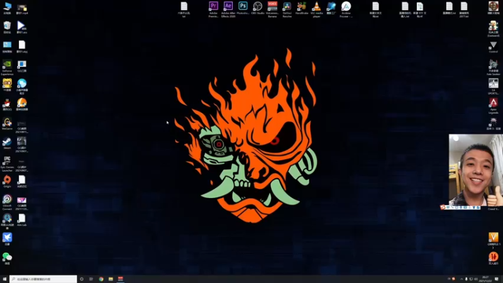Open Windows Start menu
This screenshot has width=503, height=283.
pos(4,279)
